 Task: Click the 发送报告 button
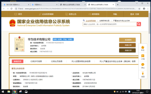(127, 40)
